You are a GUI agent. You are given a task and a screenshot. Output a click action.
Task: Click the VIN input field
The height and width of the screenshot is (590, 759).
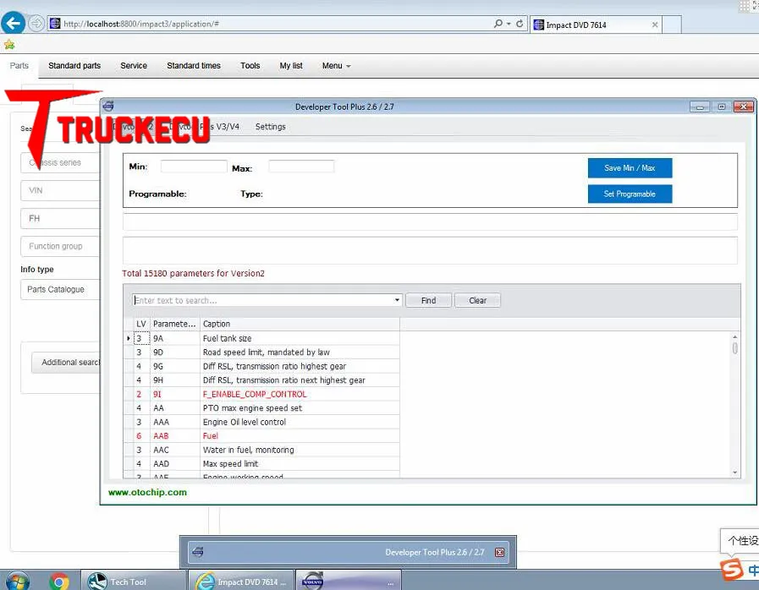61,190
